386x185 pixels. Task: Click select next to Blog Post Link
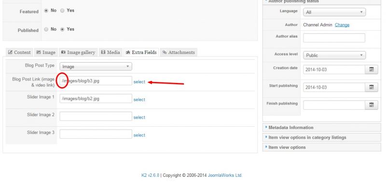click(x=139, y=82)
